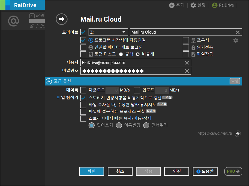Check 파일에 접근하는 프로세스 관찰
The width and height of the screenshot is (249, 186).
coord(83,111)
